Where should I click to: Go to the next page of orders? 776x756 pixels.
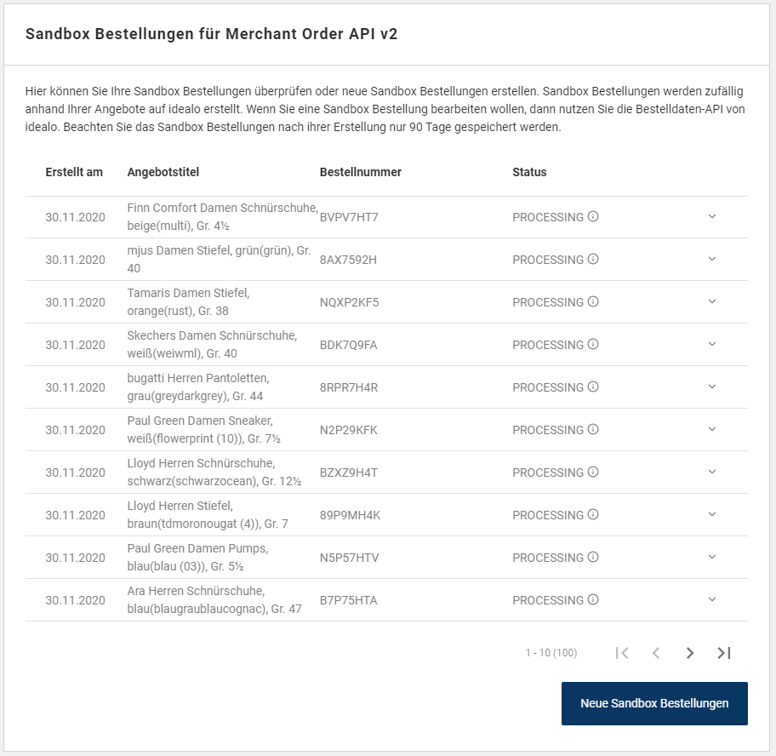[690, 653]
